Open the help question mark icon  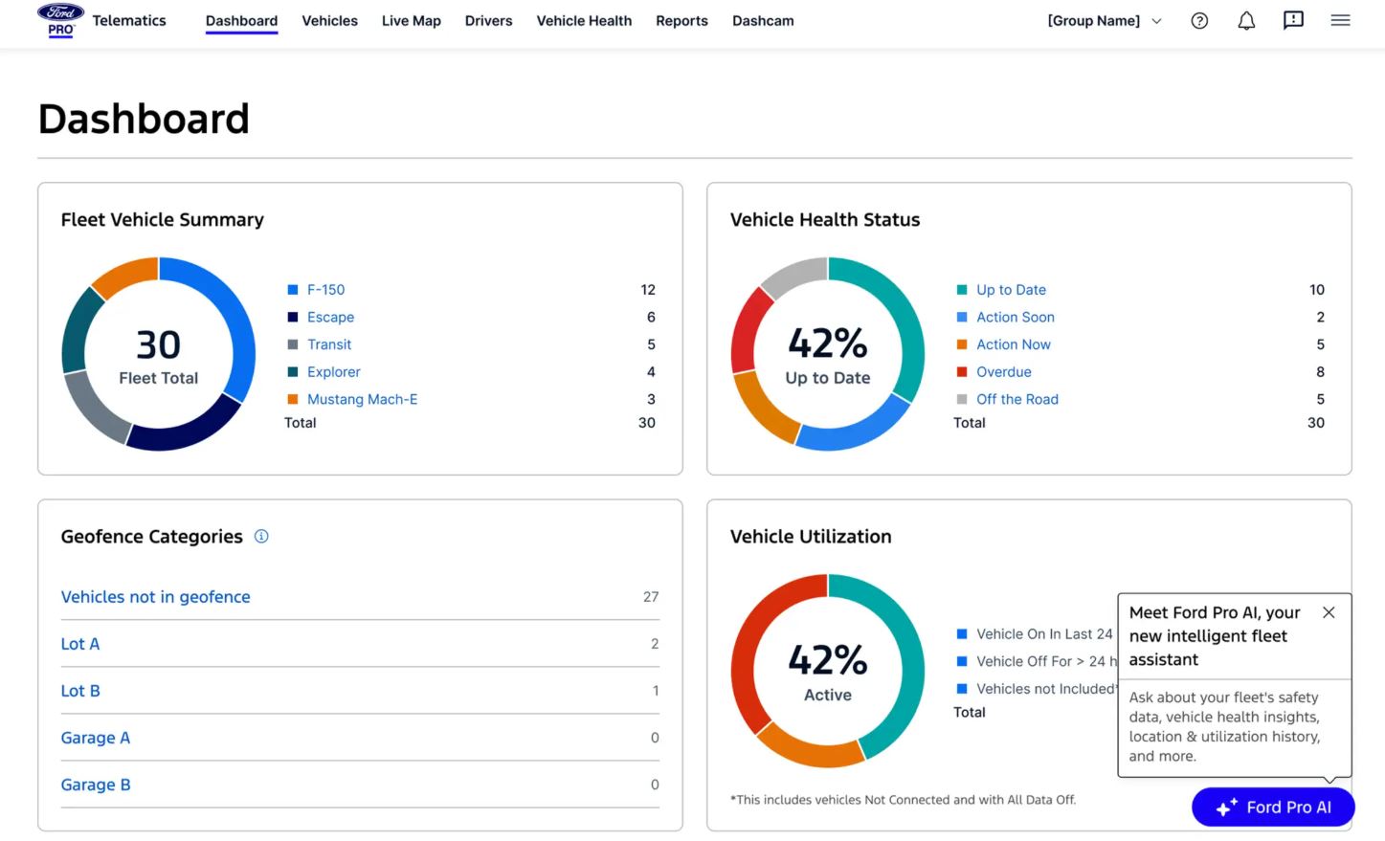tap(1199, 21)
